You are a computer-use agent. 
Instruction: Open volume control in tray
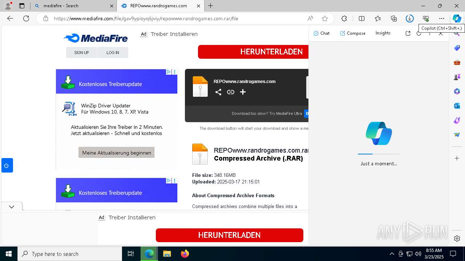point(418,254)
